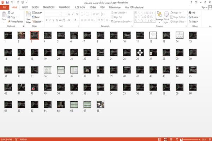Switch to the INSERT tab

25,7
